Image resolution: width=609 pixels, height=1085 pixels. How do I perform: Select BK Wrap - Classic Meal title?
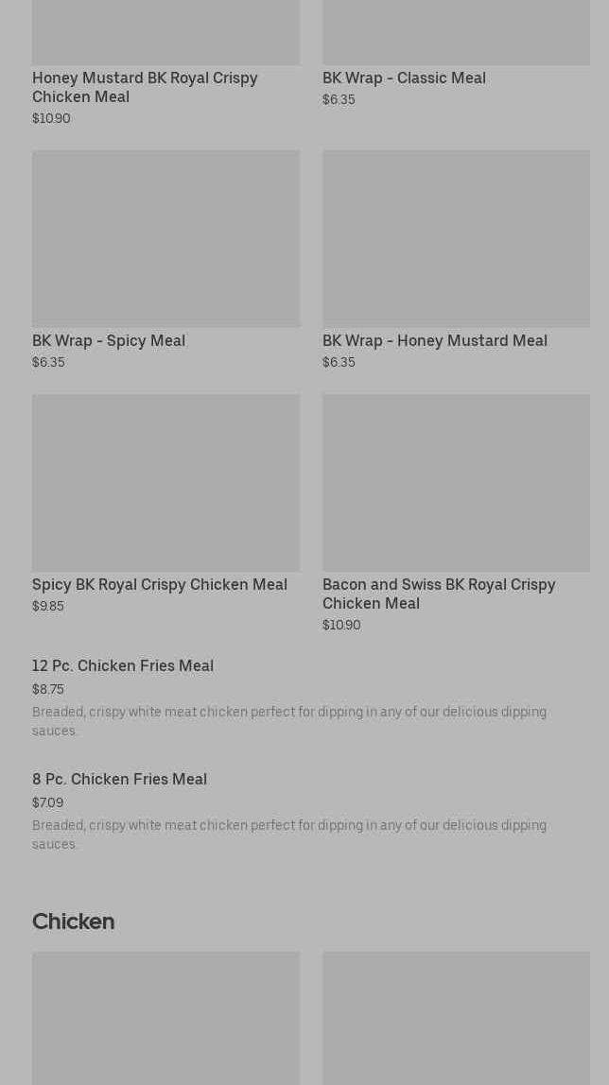click(x=404, y=78)
